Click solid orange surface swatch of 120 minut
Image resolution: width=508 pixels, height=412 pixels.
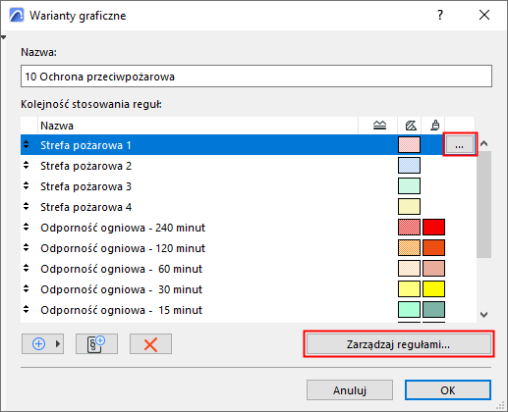433,248
